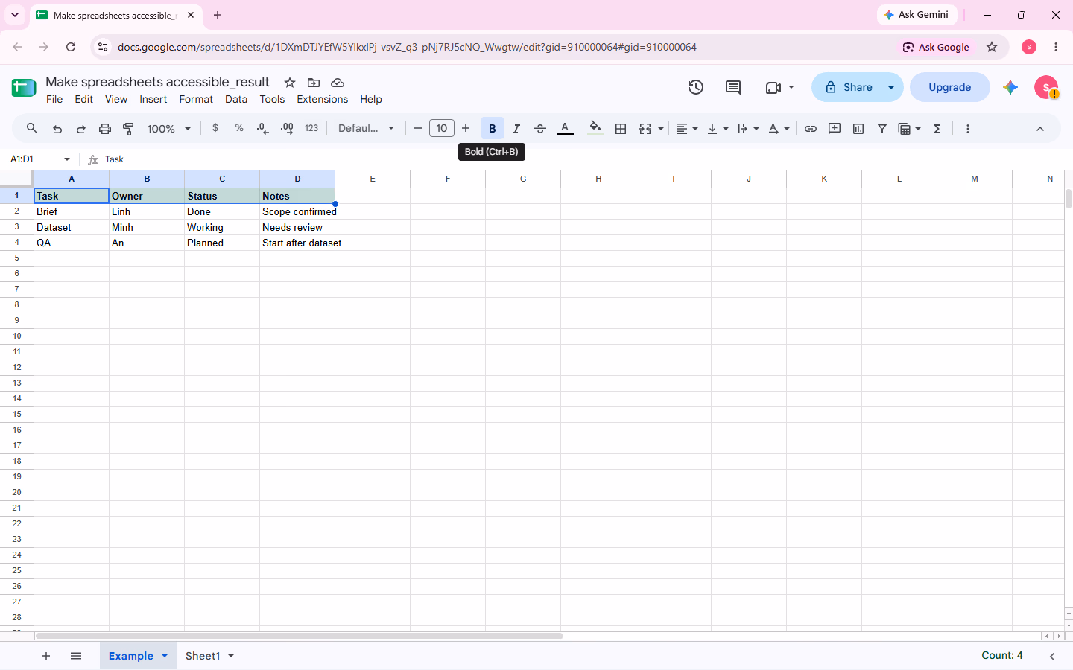Open the Data menu
Image resolution: width=1073 pixels, height=670 pixels.
(x=236, y=99)
